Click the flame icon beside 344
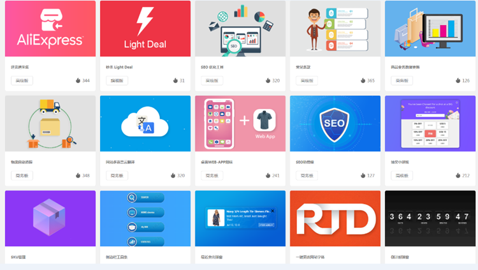This screenshot has width=478, height=270. [x=78, y=80]
